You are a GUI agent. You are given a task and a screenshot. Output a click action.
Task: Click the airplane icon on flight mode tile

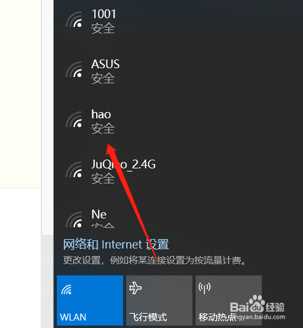coord(136,288)
